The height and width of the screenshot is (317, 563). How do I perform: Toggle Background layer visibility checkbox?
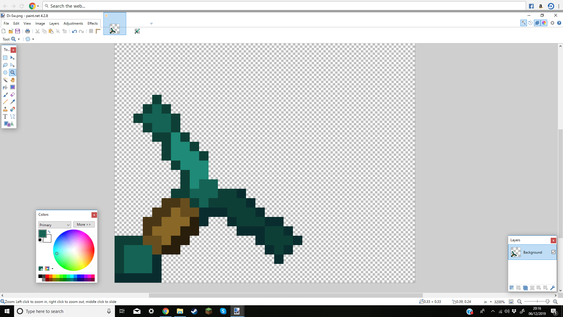[553, 252]
